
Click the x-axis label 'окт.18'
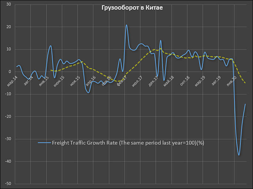(185, 81)
